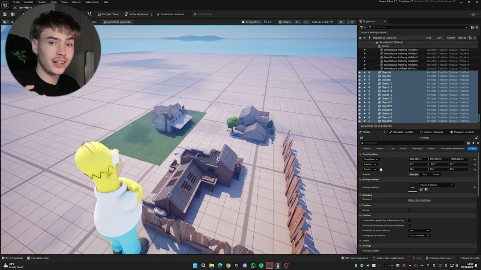Click the Détails table view icon
Screen dimensions: 481x270
coord(468,143)
